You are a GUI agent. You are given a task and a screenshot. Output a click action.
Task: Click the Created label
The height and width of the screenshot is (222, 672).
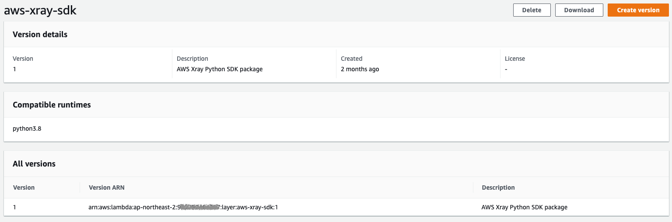click(352, 59)
